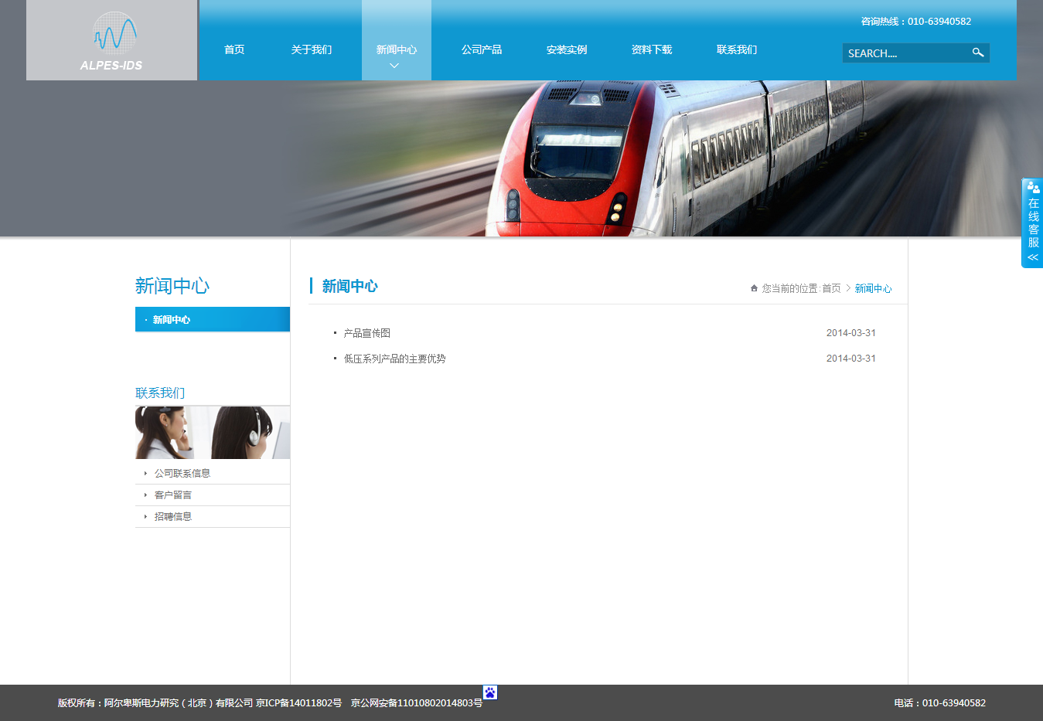Open 联系我们 in the top navigation
The height and width of the screenshot is (721, 1043).
coord(737,49)
